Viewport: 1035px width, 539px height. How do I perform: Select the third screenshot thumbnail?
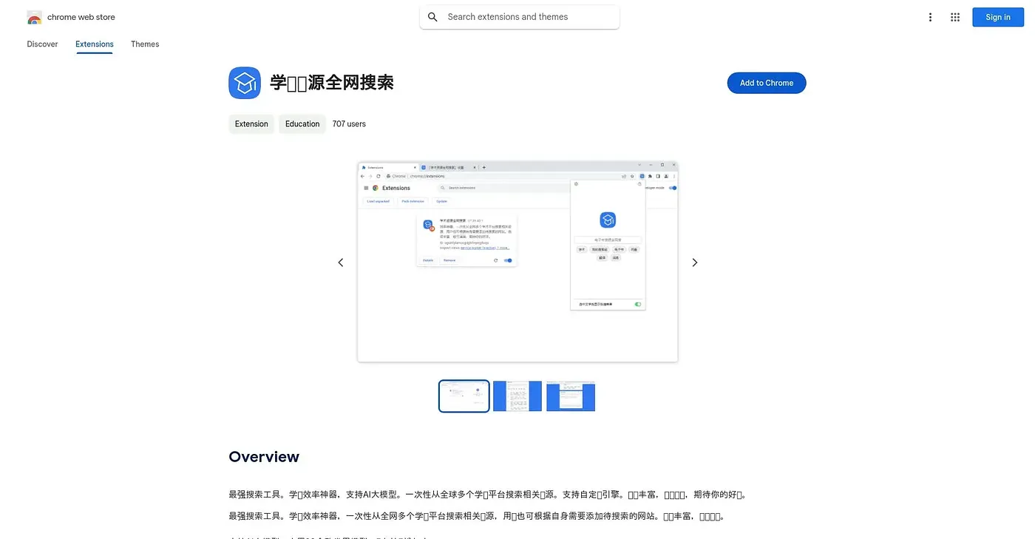(571, 396)
